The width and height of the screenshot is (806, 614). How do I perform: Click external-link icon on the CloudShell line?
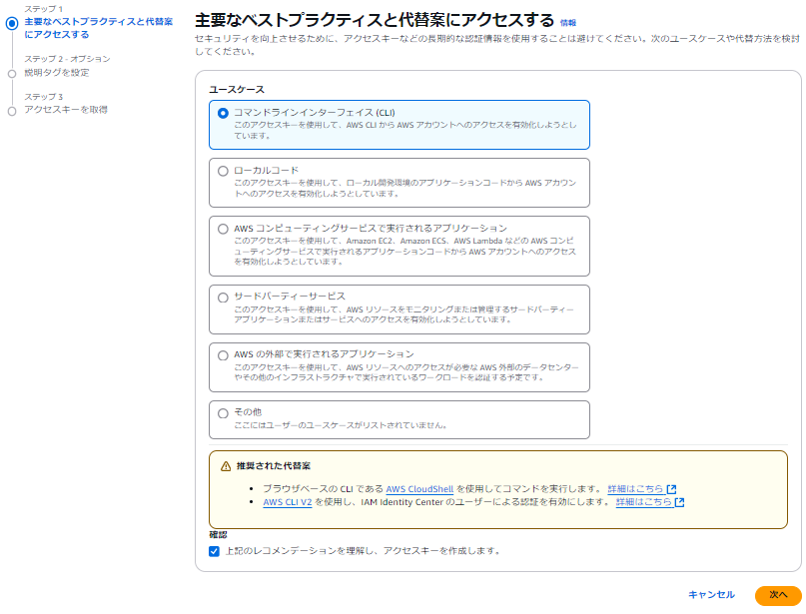(671, 489)
